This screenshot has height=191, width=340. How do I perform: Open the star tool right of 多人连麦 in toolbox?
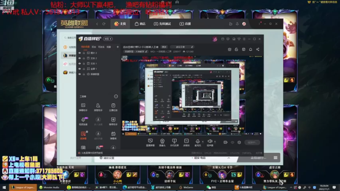point(113,121)
